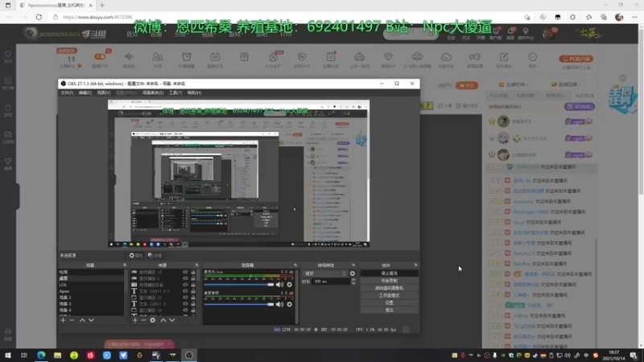The width and height of the screenshot is (644, 362).
Task: Open the 帮助(H) menu in OBS
Action: pos(194,93)
